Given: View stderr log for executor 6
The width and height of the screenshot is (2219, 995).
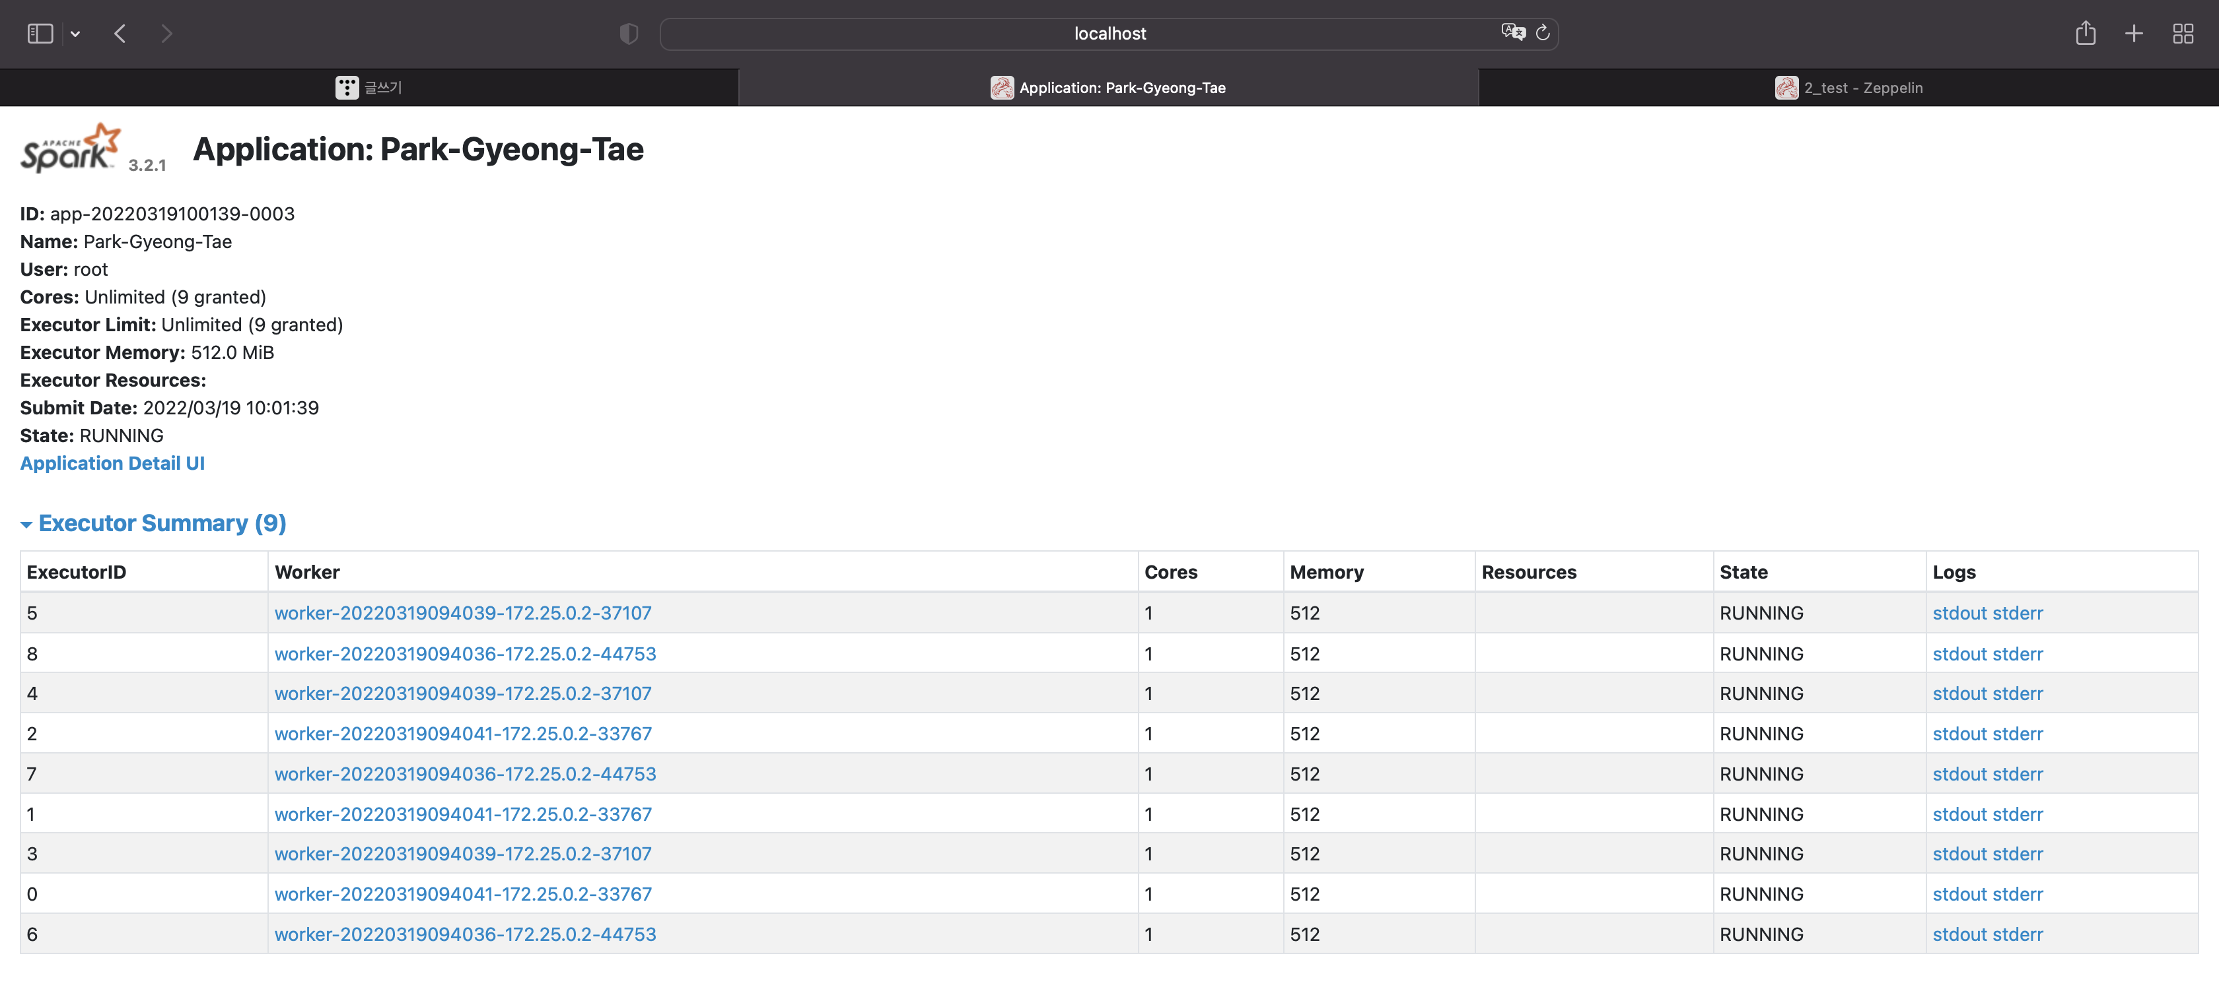Looking at the screenshot, I should pos(2018,934).
